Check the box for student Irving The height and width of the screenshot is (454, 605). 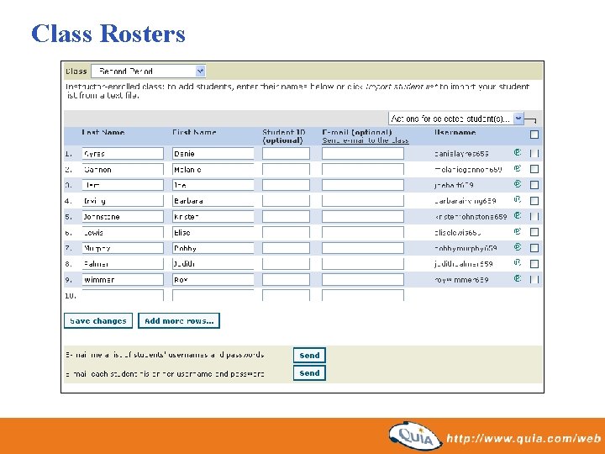coord(534,201)
